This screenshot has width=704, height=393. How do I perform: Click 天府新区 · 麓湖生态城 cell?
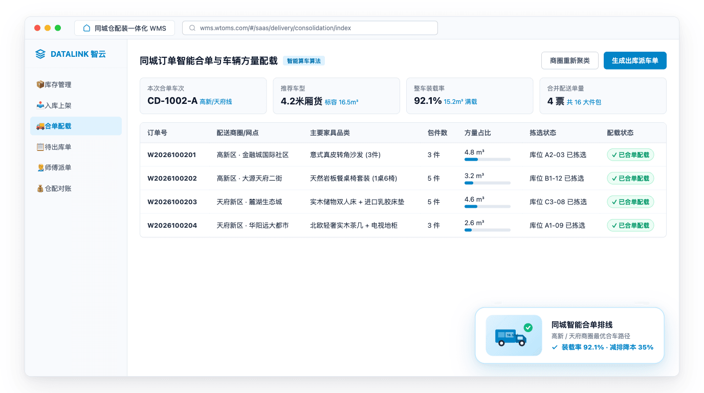(249, 202)
